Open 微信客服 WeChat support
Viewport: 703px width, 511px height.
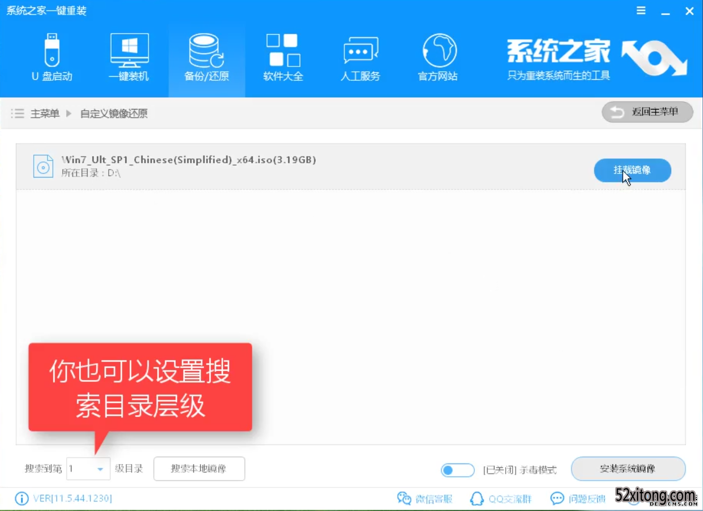(434, 499)
